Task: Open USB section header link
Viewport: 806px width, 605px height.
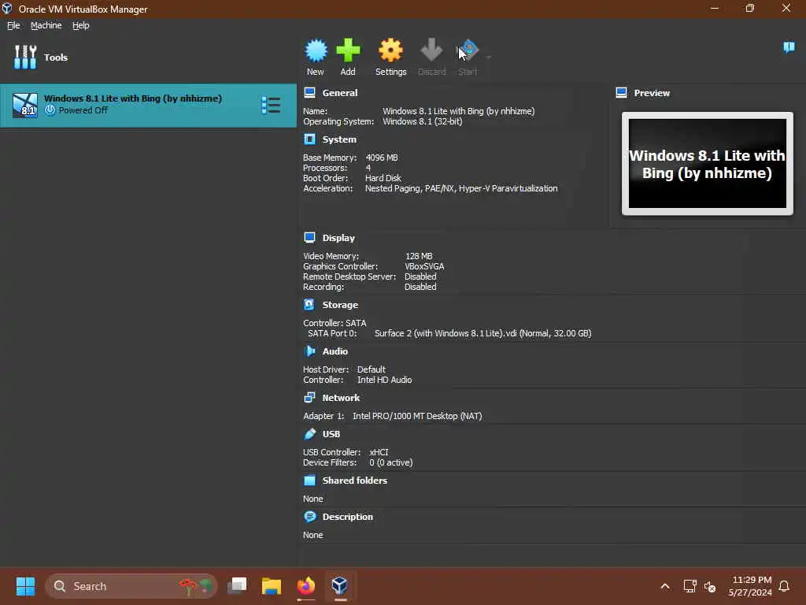Action: pos(331,434)
